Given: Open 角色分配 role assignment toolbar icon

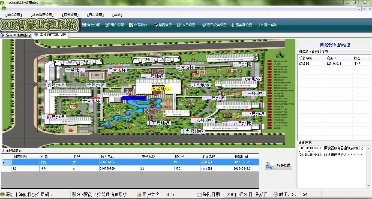Looking at the screenshot, I should tap(91, 25).
